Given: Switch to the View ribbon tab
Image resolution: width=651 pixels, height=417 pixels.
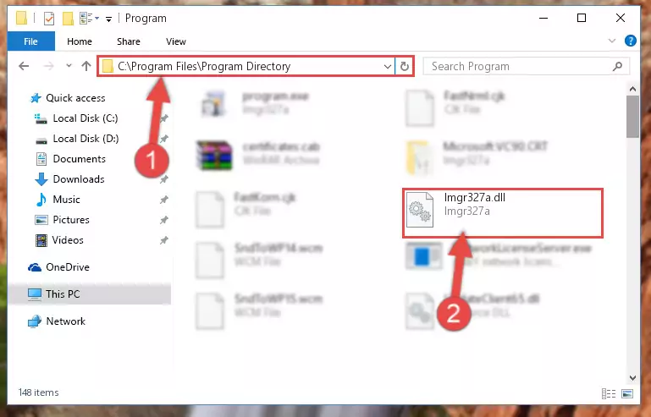Looking at the screenshot, I should pos(175,41).
